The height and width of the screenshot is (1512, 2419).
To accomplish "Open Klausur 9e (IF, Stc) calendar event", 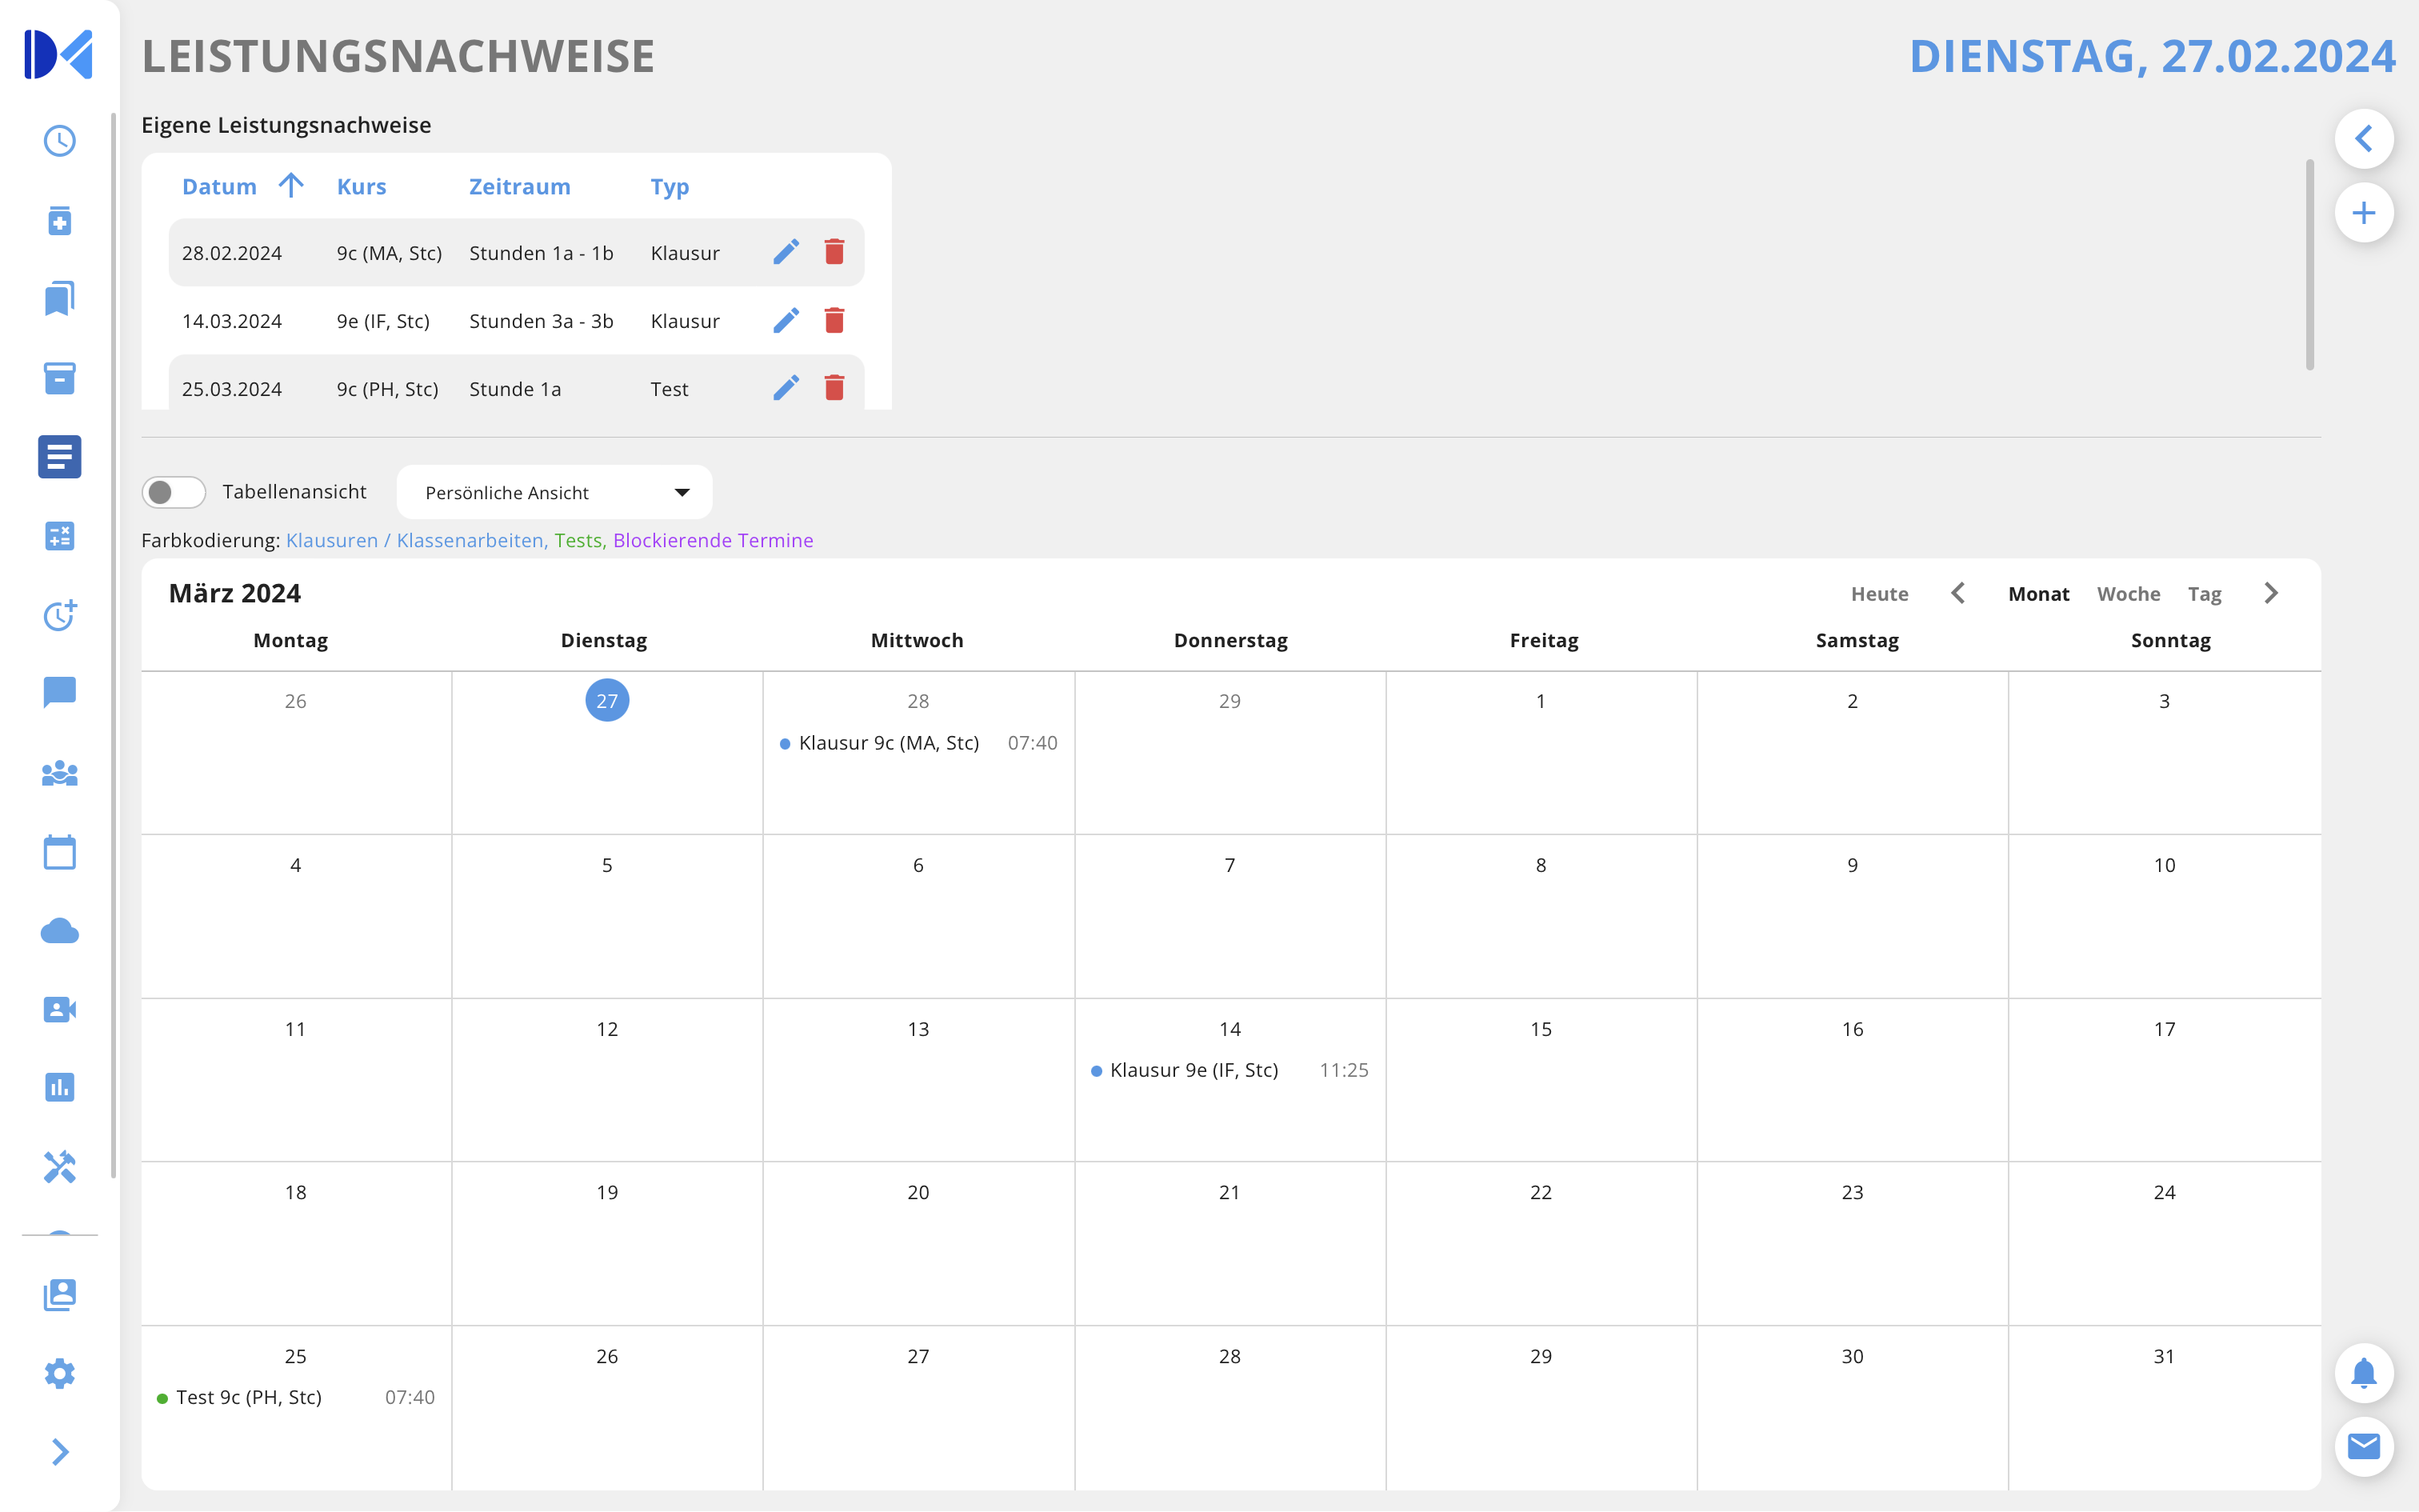I will pyautogui.click(x=1194, y=1070).
